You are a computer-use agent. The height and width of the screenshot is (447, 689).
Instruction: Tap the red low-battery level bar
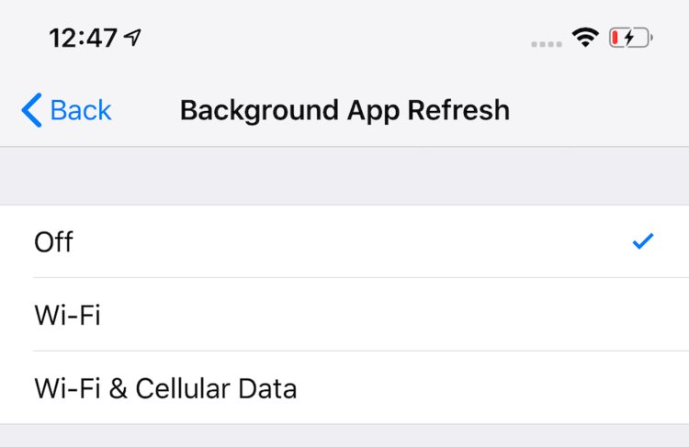pos(616,38)
